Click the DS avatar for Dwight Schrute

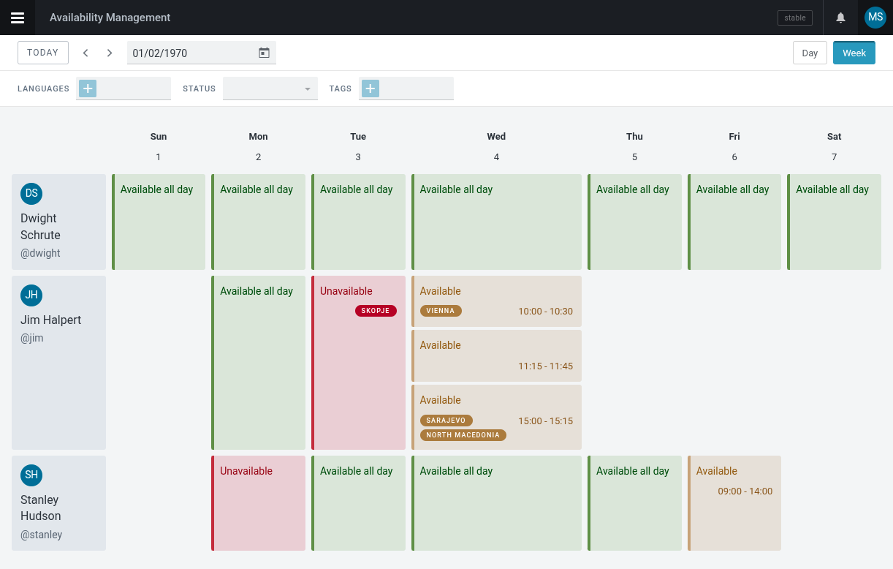pos(31,194)
